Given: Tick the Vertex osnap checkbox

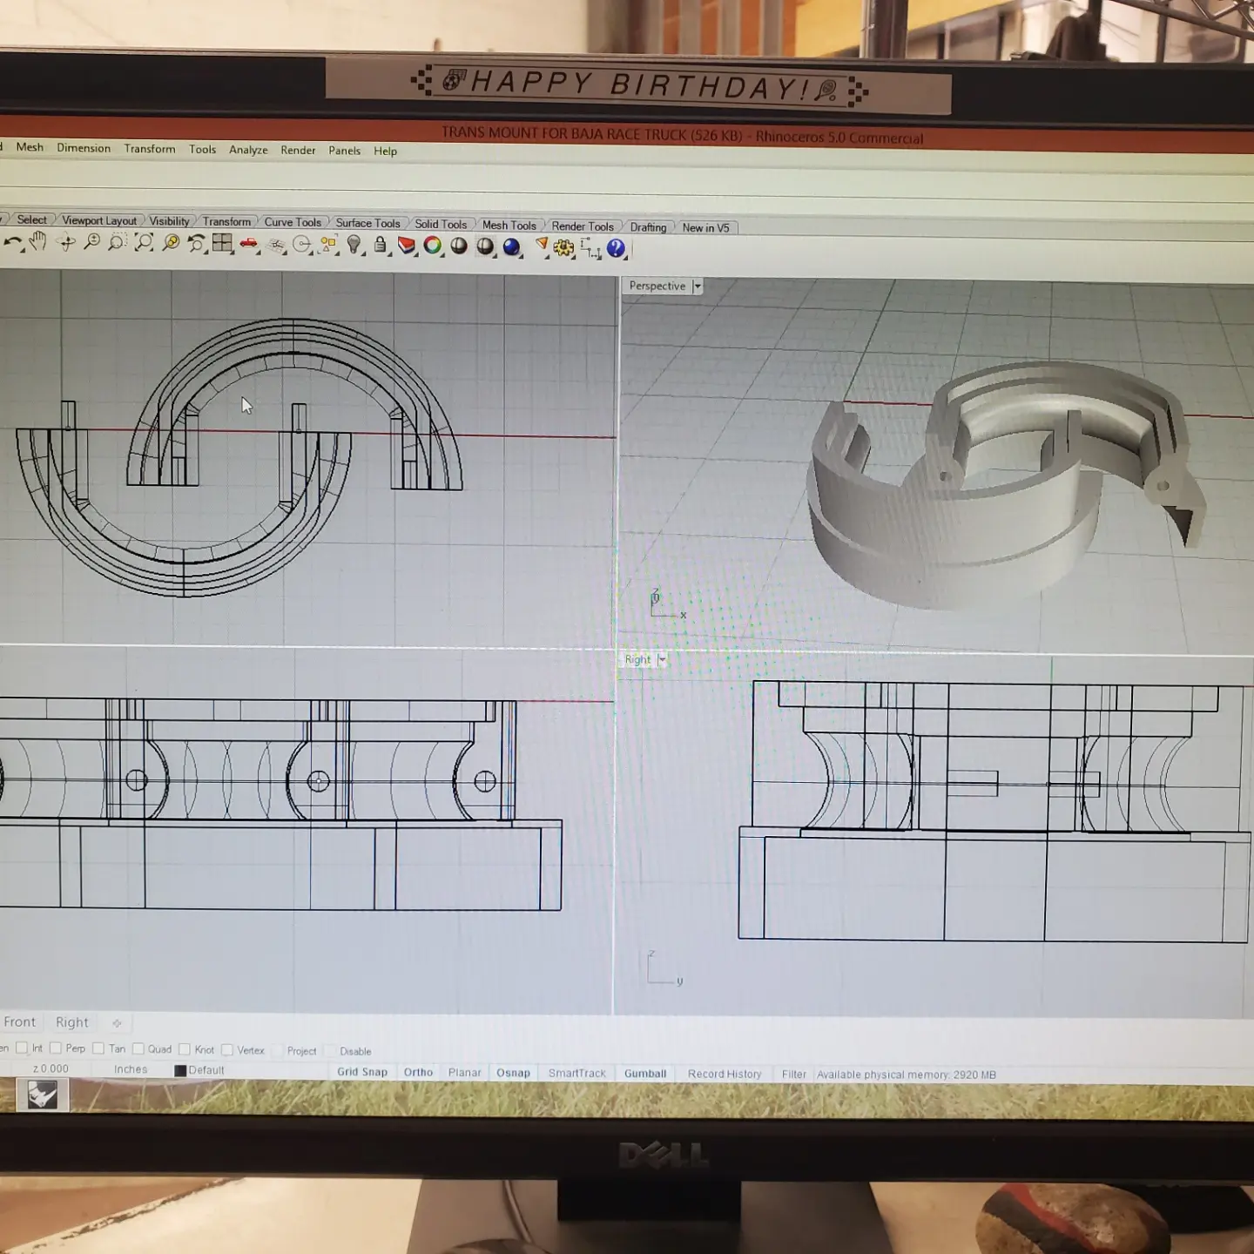Looking at the screenshot, I should tap(227, 1049).
